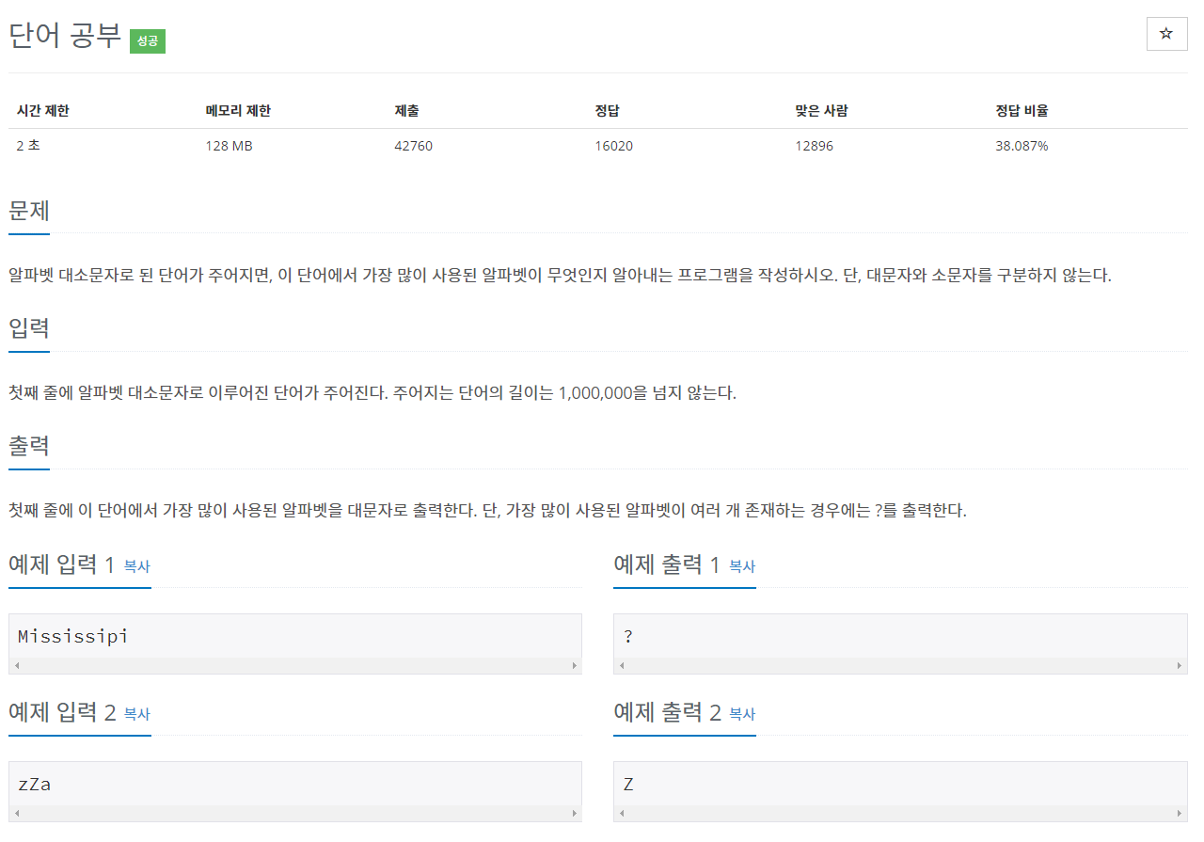Click the 제출 column header
The height and width of the screenshot is (842, 1204).
click(407, 111)
